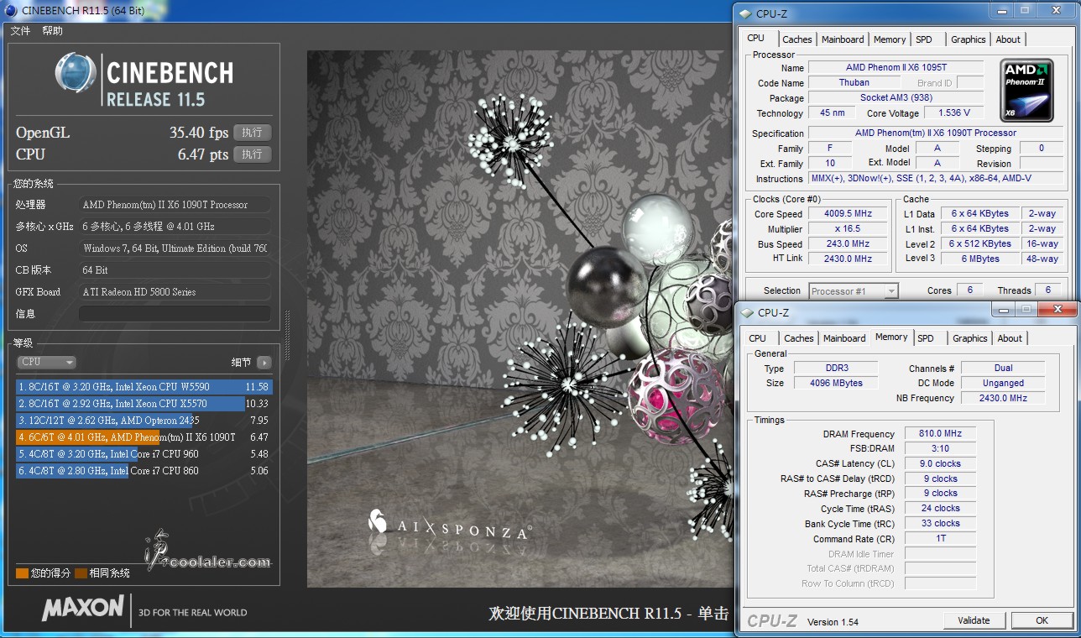Select the Intel Xeon CPU W5590 ranking row
The width and height of the screenshot is (1081, 638).
pos(144,387)
